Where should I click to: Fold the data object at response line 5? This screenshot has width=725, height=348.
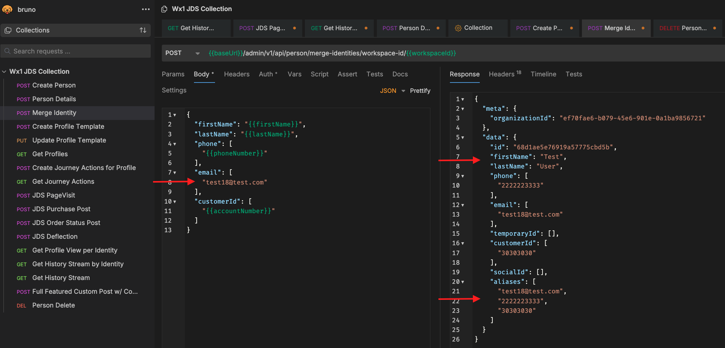pyautogui.click(x=463, y=138)
